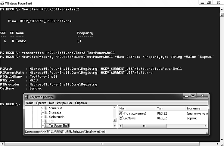Click the Rename-Item command line in PowerShell
The image size is (224, 146).
click(x=57, y=53)
